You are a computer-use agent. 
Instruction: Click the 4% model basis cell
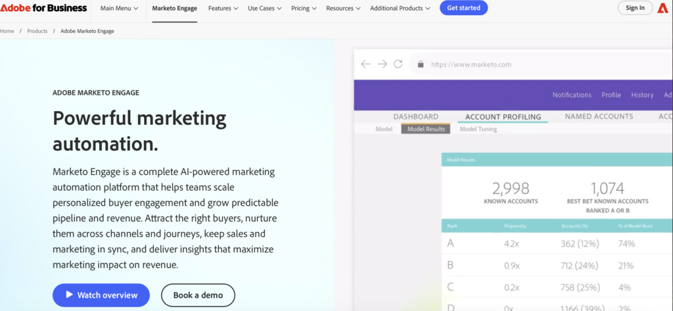pos(624,287)
